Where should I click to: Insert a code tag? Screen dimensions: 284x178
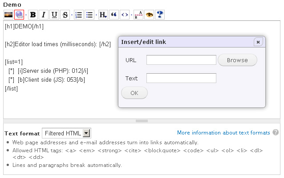[125, 15]
